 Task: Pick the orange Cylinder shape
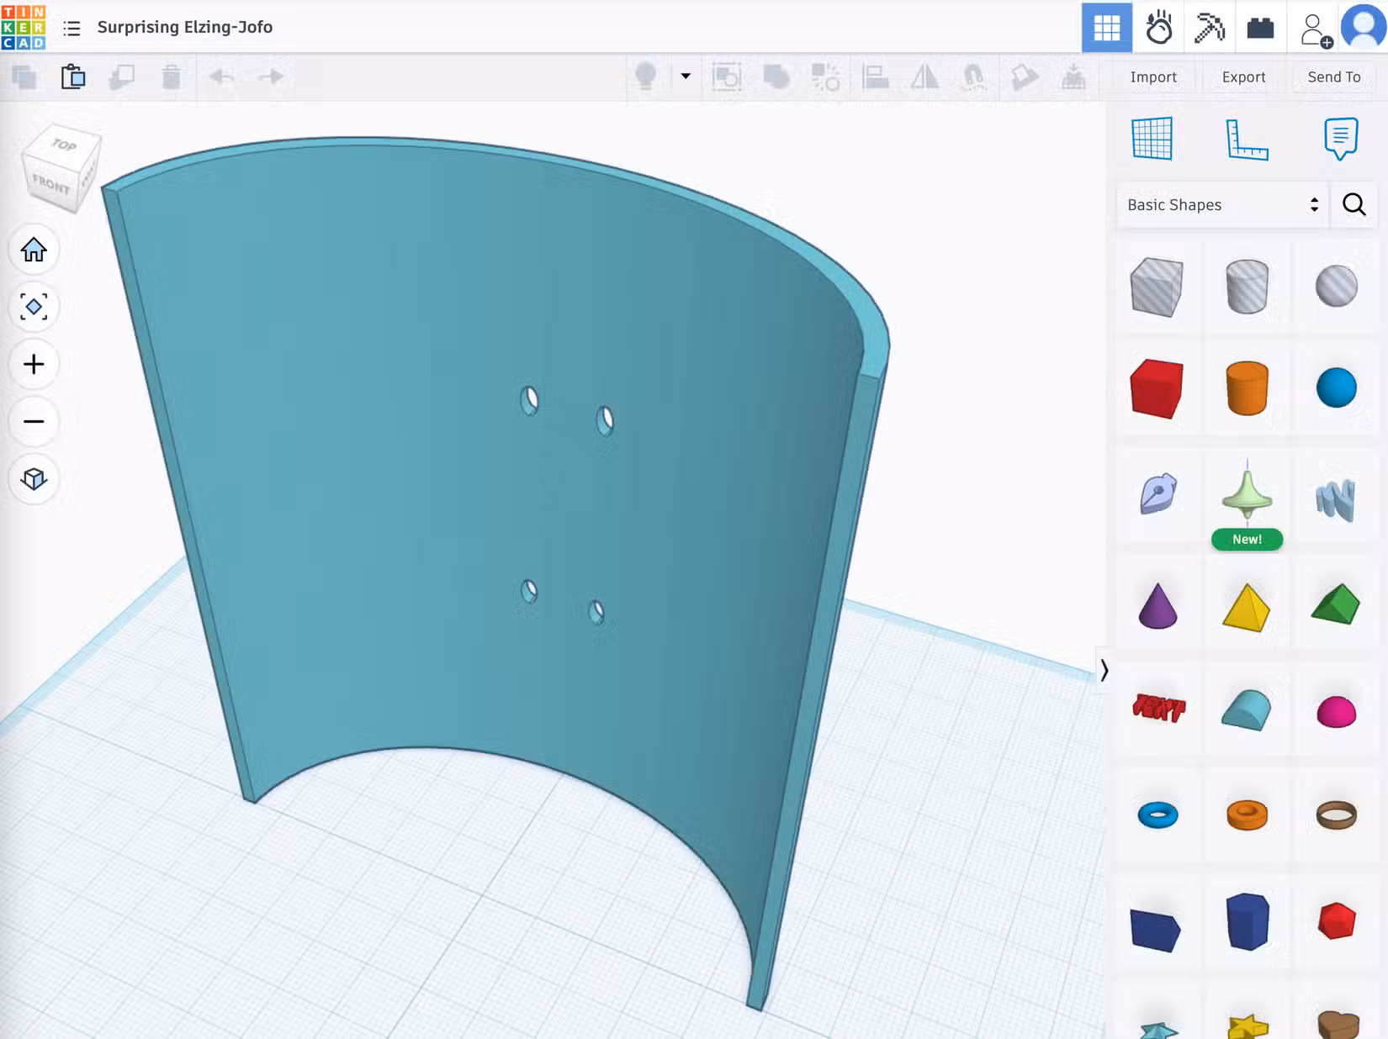pos(1248,388)
